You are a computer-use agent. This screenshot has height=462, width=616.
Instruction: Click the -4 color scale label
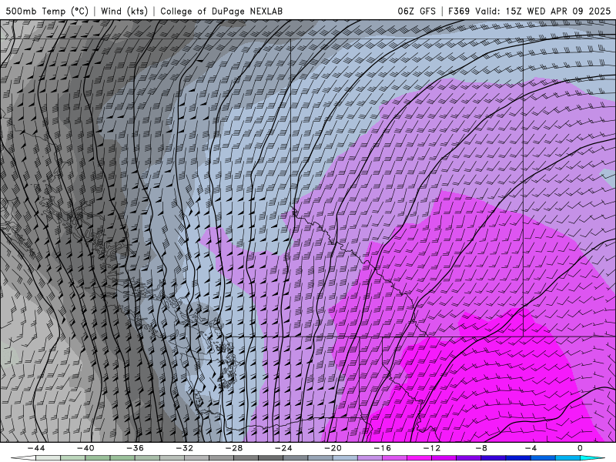coord(531,448)
